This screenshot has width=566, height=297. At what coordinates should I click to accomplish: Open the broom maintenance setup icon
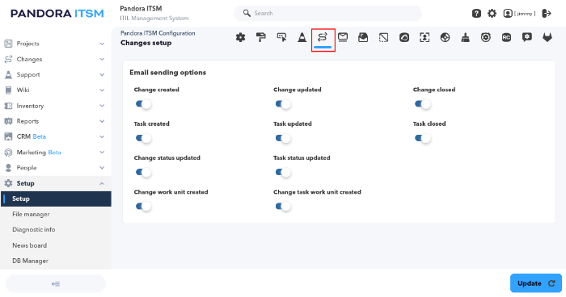coord(466,37)
